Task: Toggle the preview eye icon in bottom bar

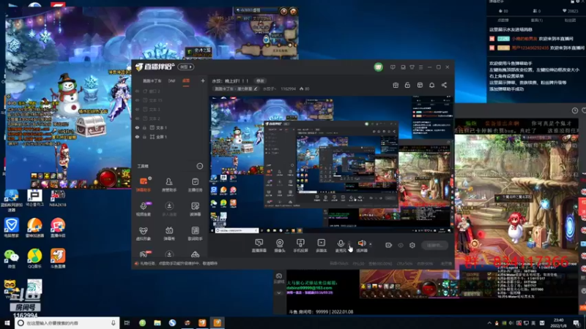Action: [401, 245]
